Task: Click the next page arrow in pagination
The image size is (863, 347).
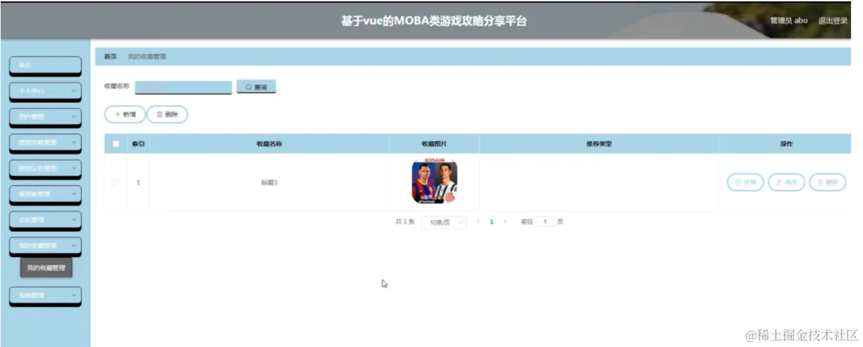Action: click(x=504, y=222)
